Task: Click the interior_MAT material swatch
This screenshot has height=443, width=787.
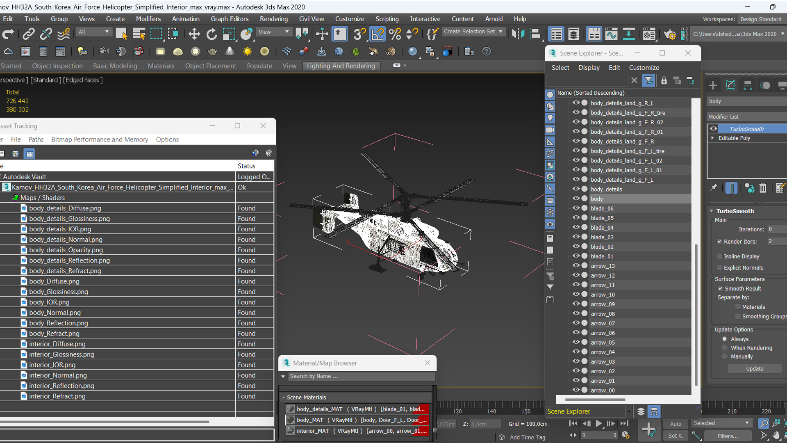Action: point(291,431)
